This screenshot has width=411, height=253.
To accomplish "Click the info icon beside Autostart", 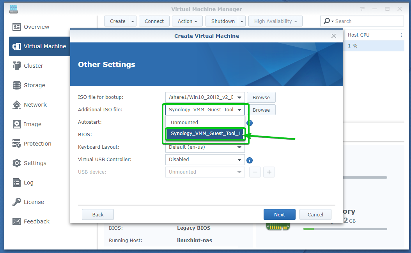I will (x=250, y=123).
